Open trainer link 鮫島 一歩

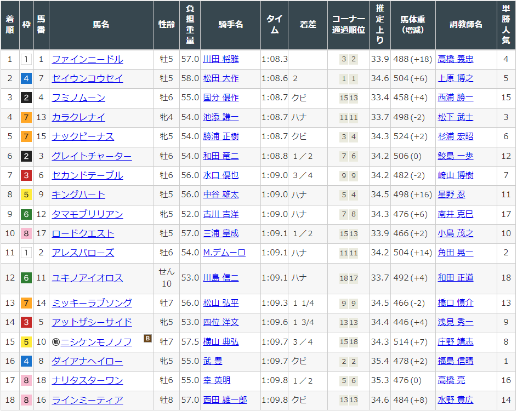pos(456,156)
